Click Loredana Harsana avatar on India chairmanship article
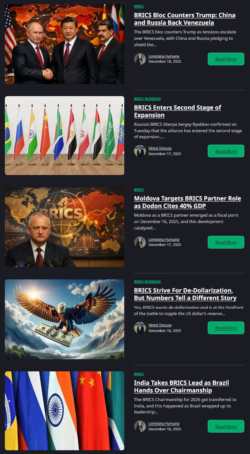This screenshot has height=454, width=250. (140, 426)
